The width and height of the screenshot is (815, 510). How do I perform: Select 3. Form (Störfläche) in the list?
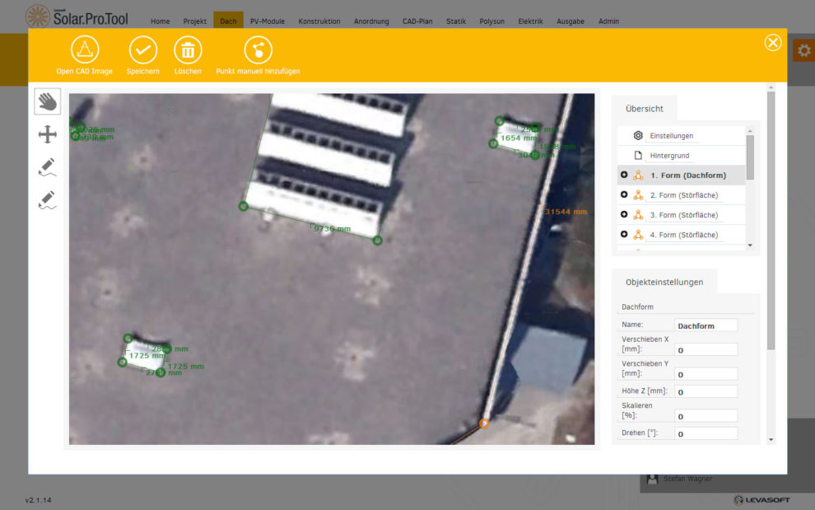[685, 215]
